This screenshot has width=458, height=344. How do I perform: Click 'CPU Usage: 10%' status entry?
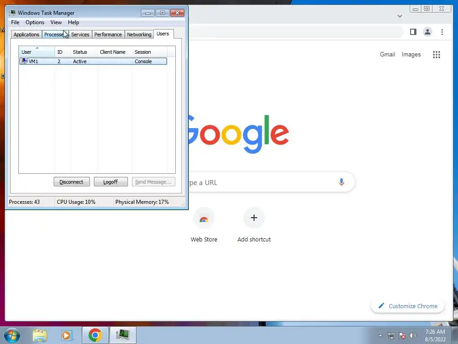76,202
